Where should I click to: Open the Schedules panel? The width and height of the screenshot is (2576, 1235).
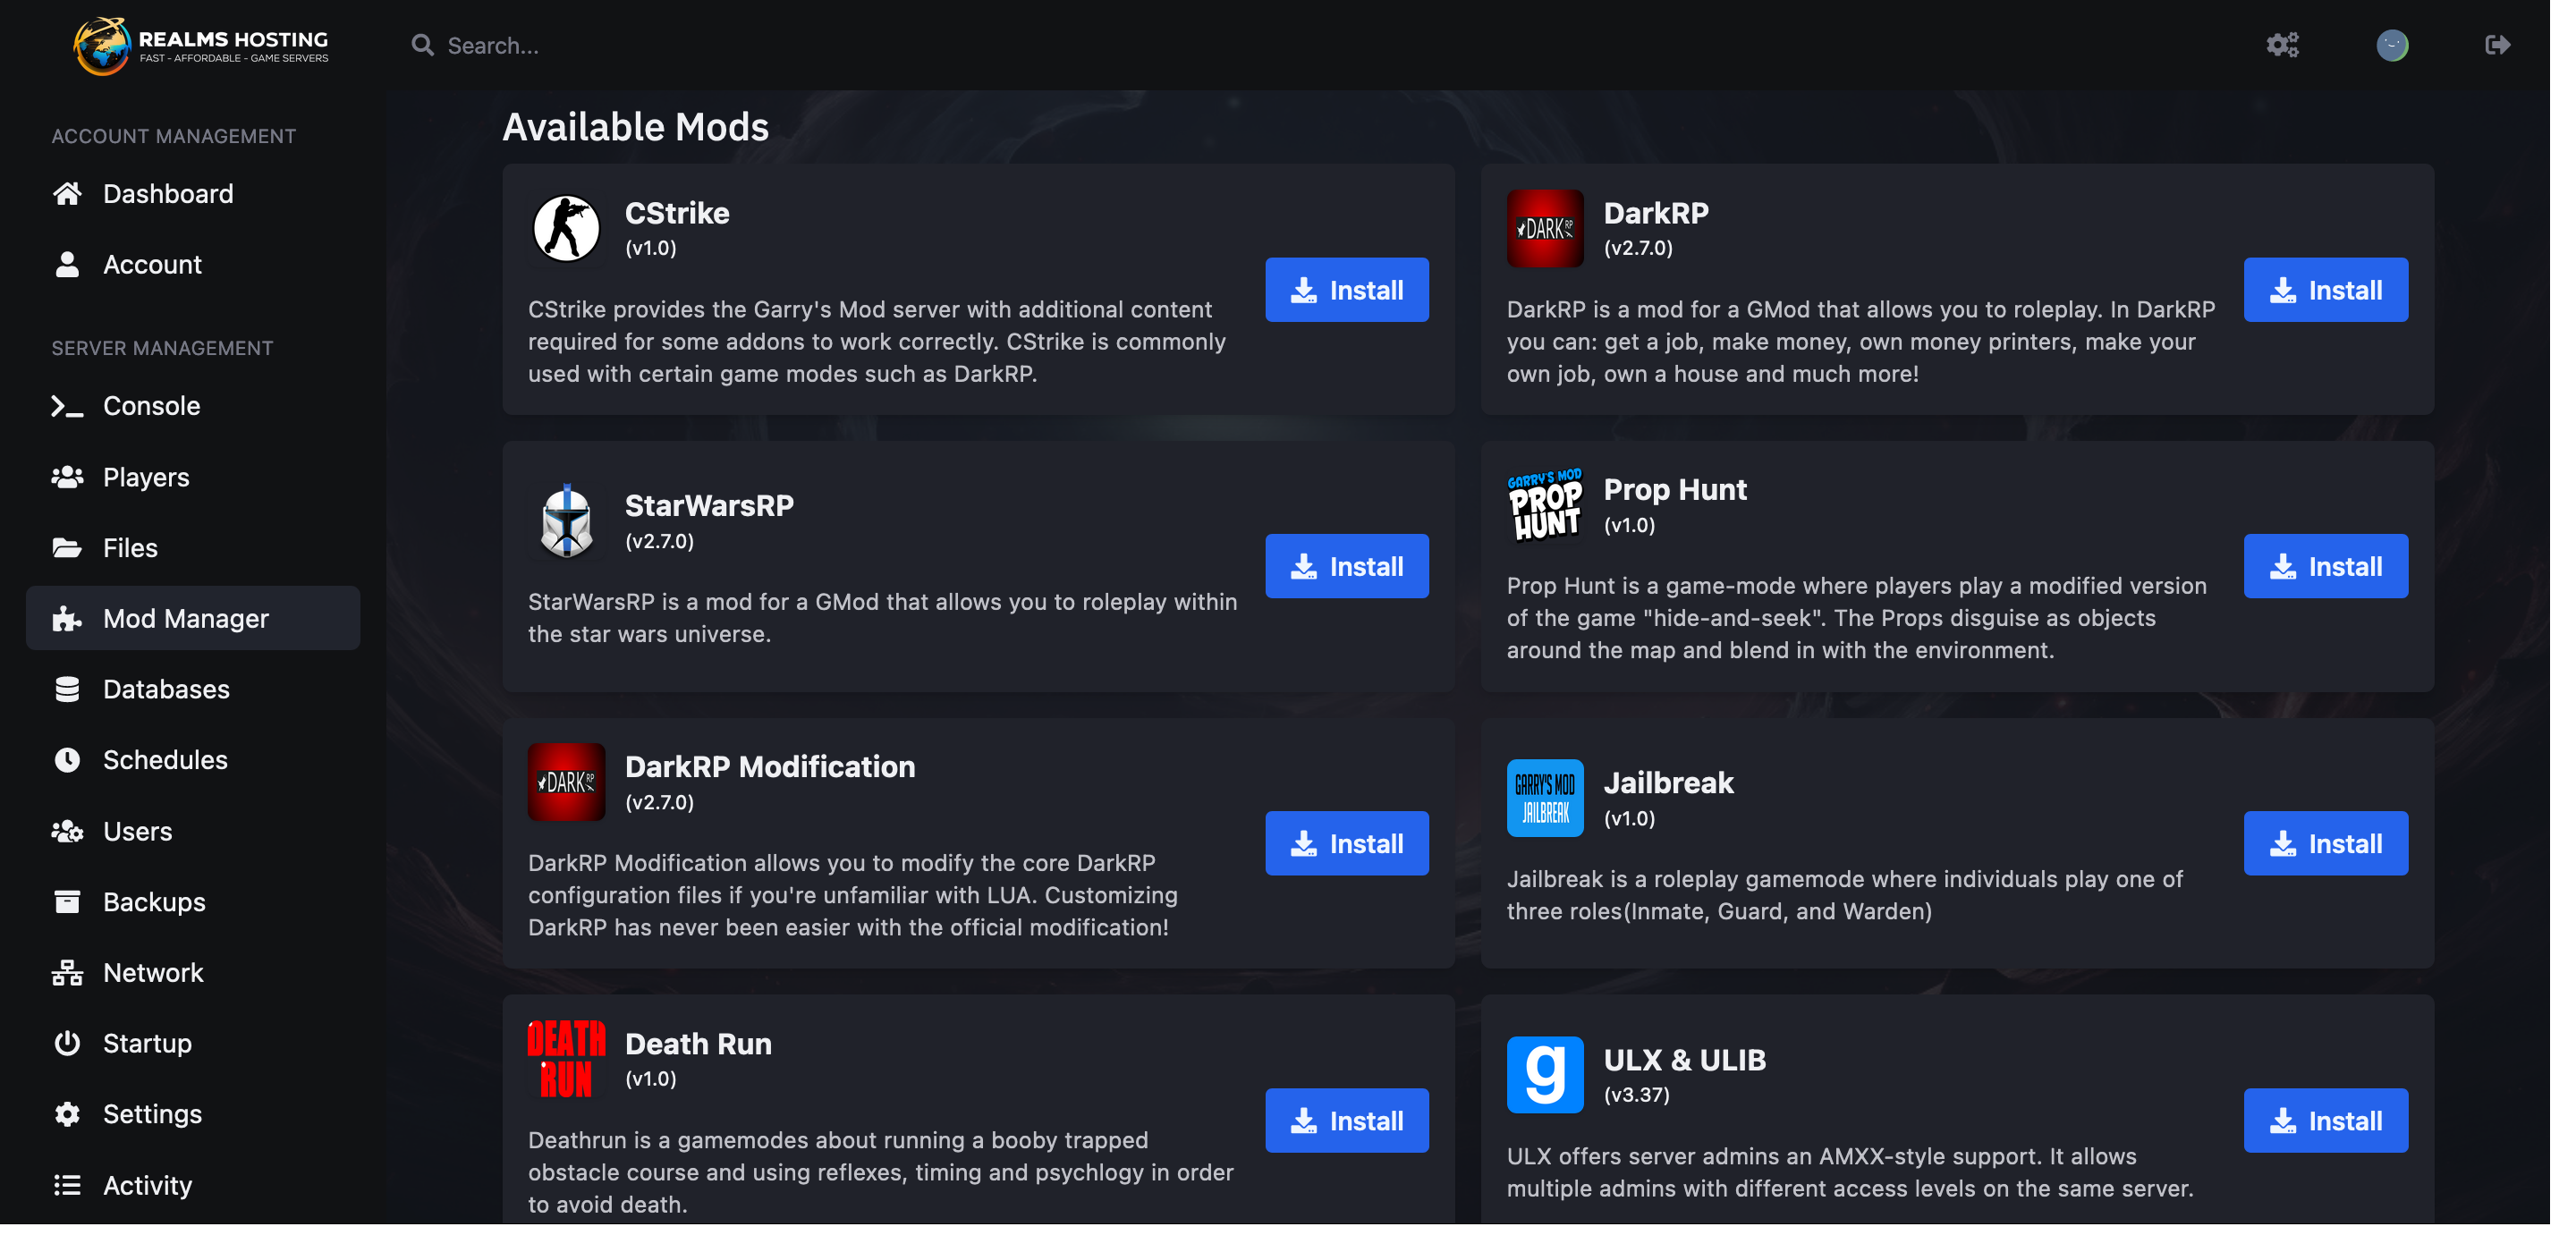tap(166, 758)
